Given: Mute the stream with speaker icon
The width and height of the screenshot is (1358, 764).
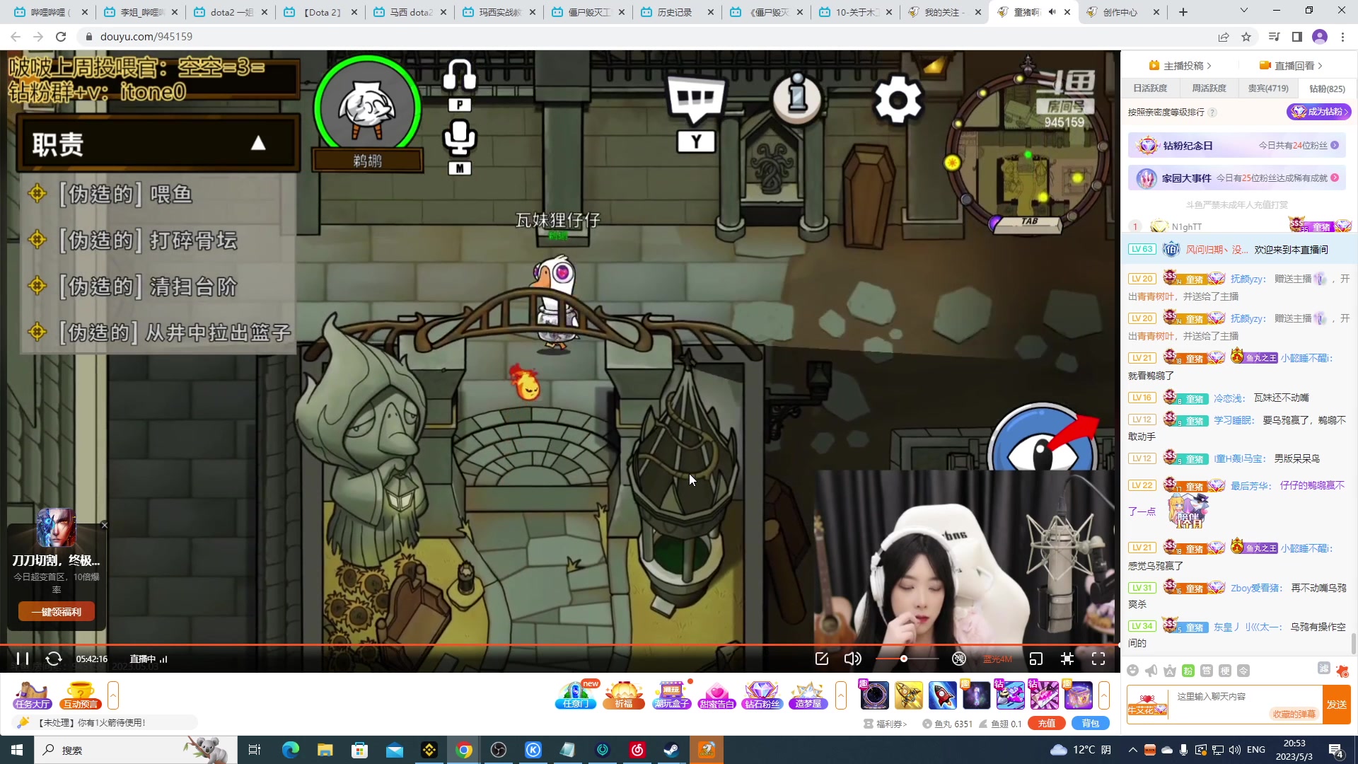Looking at the screenshot, I should point(853,659).
